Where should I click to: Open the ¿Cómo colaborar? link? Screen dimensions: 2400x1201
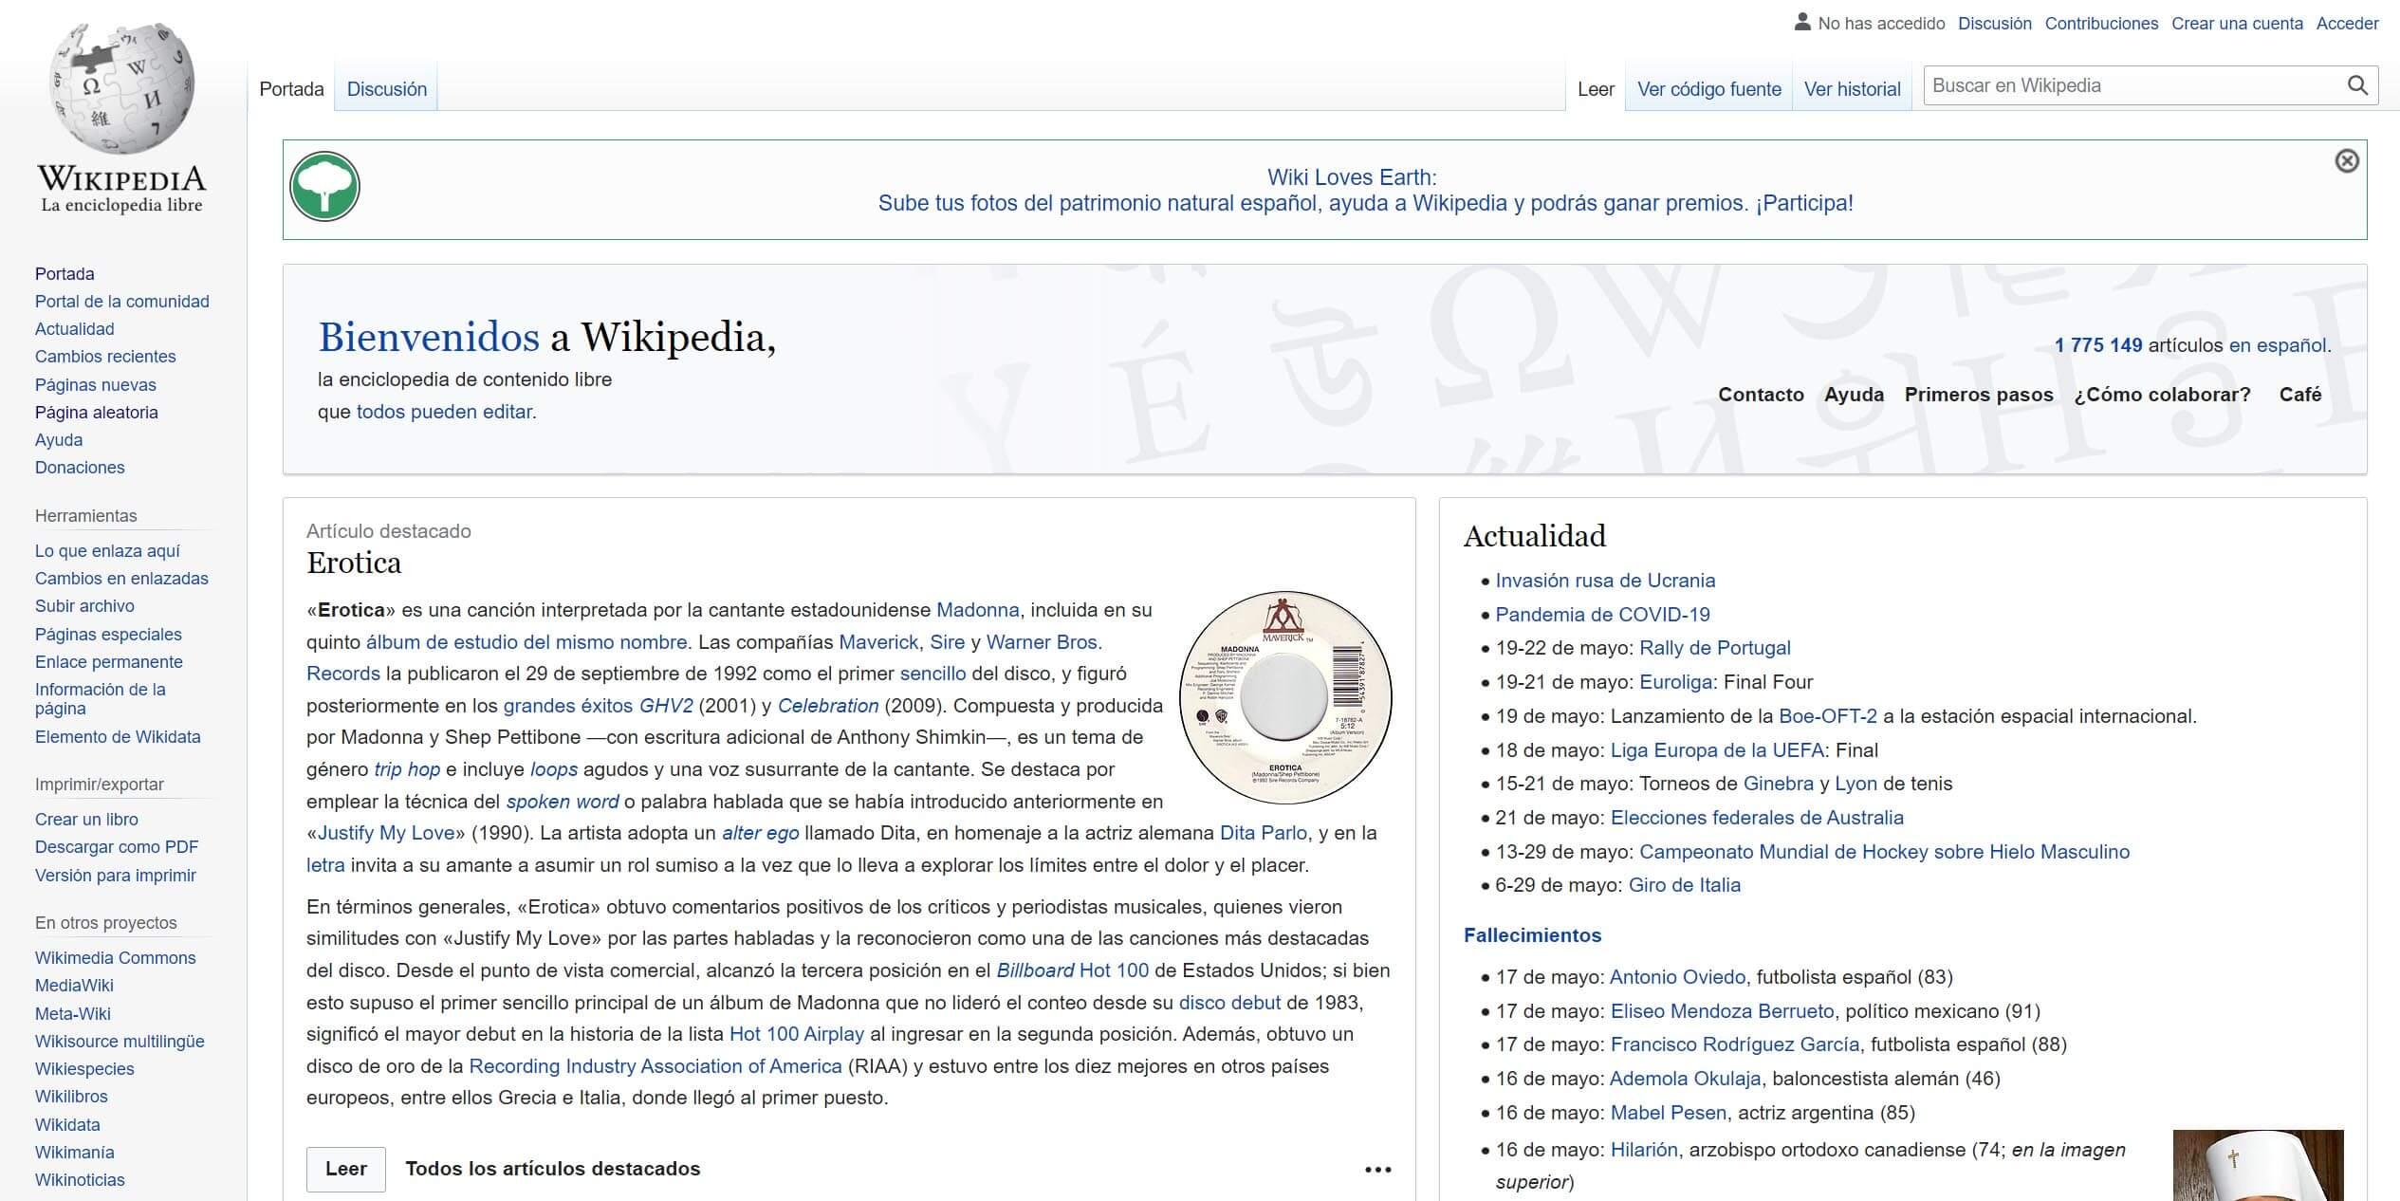click(2162, 395)
